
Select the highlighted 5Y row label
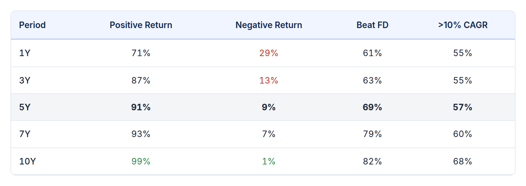point(25,107)
